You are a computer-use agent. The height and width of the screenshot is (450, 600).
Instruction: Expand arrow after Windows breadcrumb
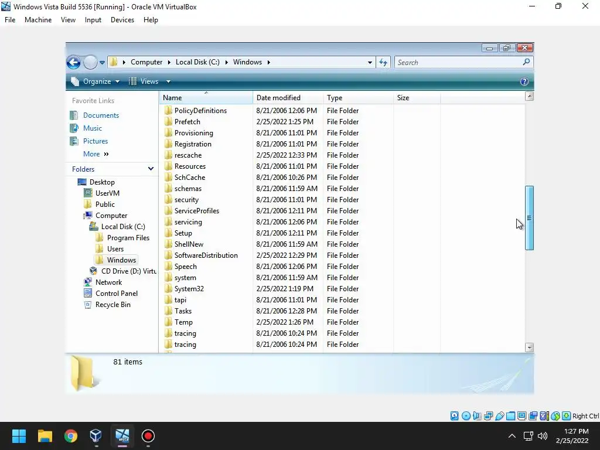[268, 62]
